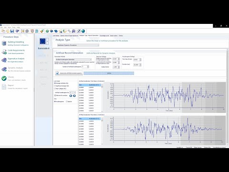Switch to the Seismic Action tab

[69, 36]
